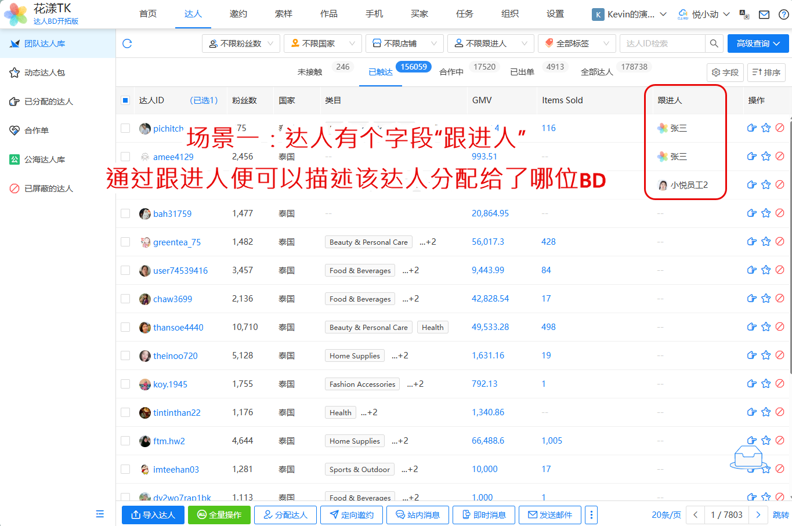Screen dimensions: 792x526
Task: Expand the 不限国家 country dropdown
Action: coord(323,43)
